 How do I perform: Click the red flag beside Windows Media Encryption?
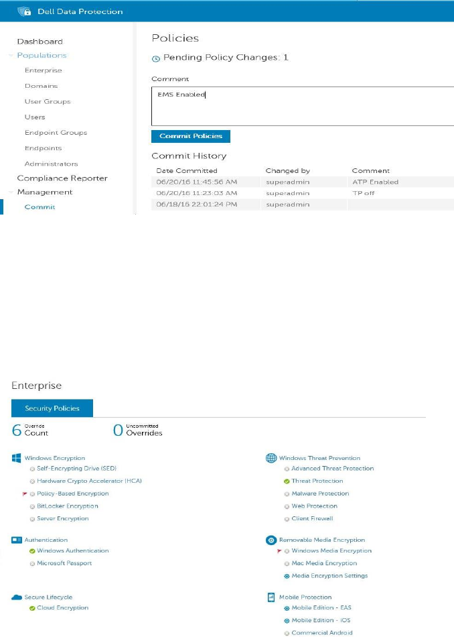pyautogui.click(x=279, y=551)
